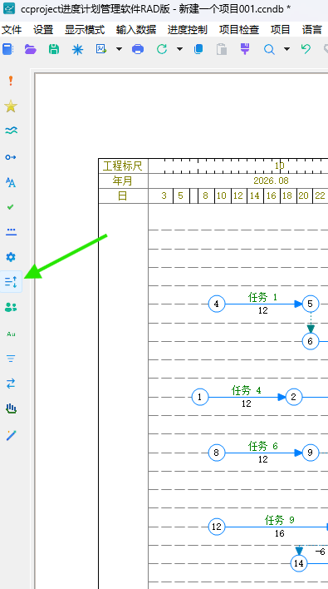The image size is (328, 589).
Task: Click the blue filter lines sidebar icon
Action: point(11,359)
